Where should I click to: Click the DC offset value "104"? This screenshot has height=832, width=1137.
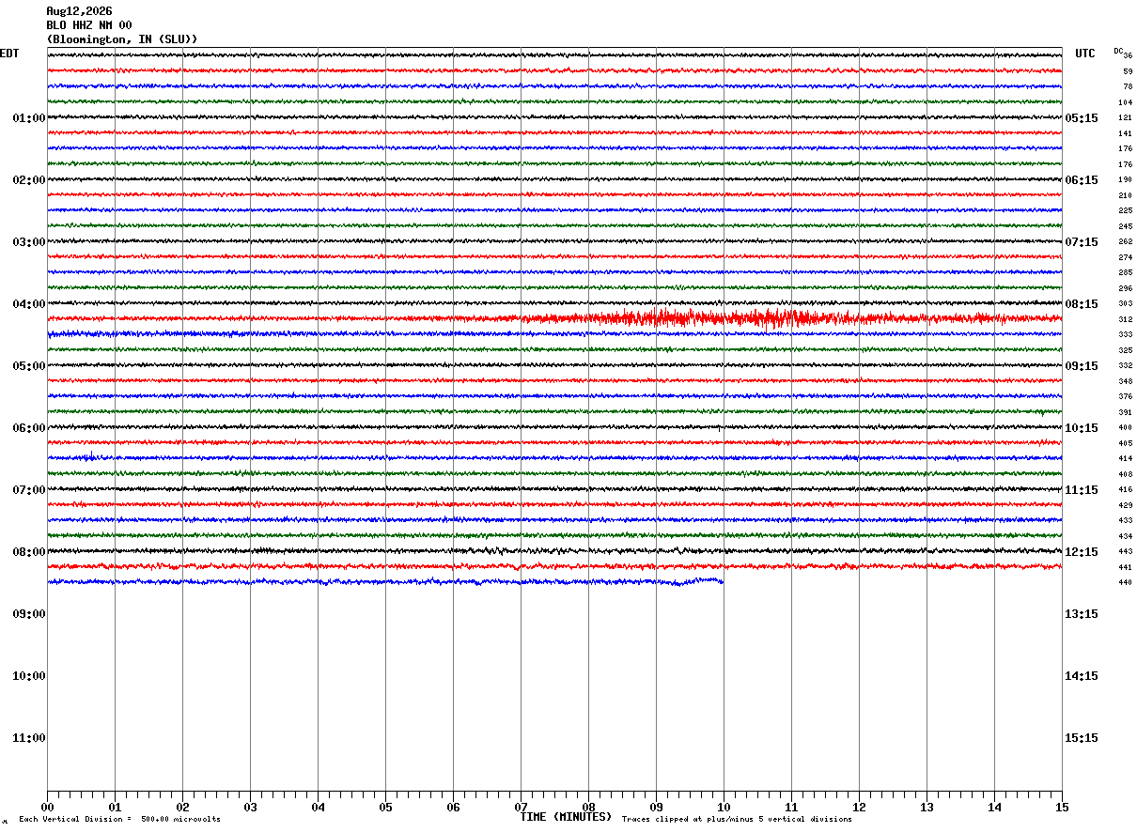[1126, 102]
